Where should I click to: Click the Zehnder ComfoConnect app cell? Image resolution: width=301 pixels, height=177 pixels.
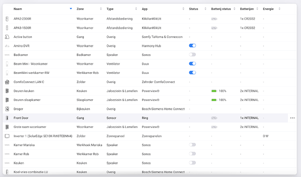tap(158, 82)
